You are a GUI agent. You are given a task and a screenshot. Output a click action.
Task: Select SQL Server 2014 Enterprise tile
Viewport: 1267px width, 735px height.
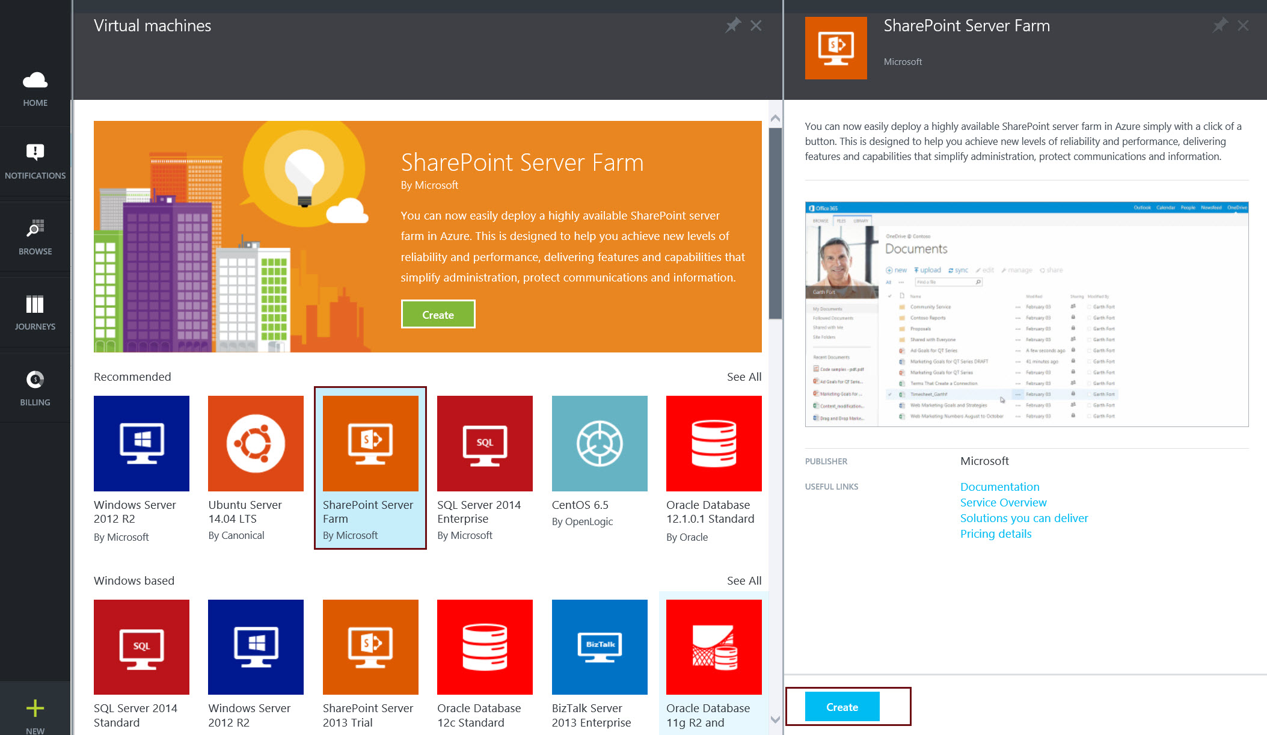(485, 469)
